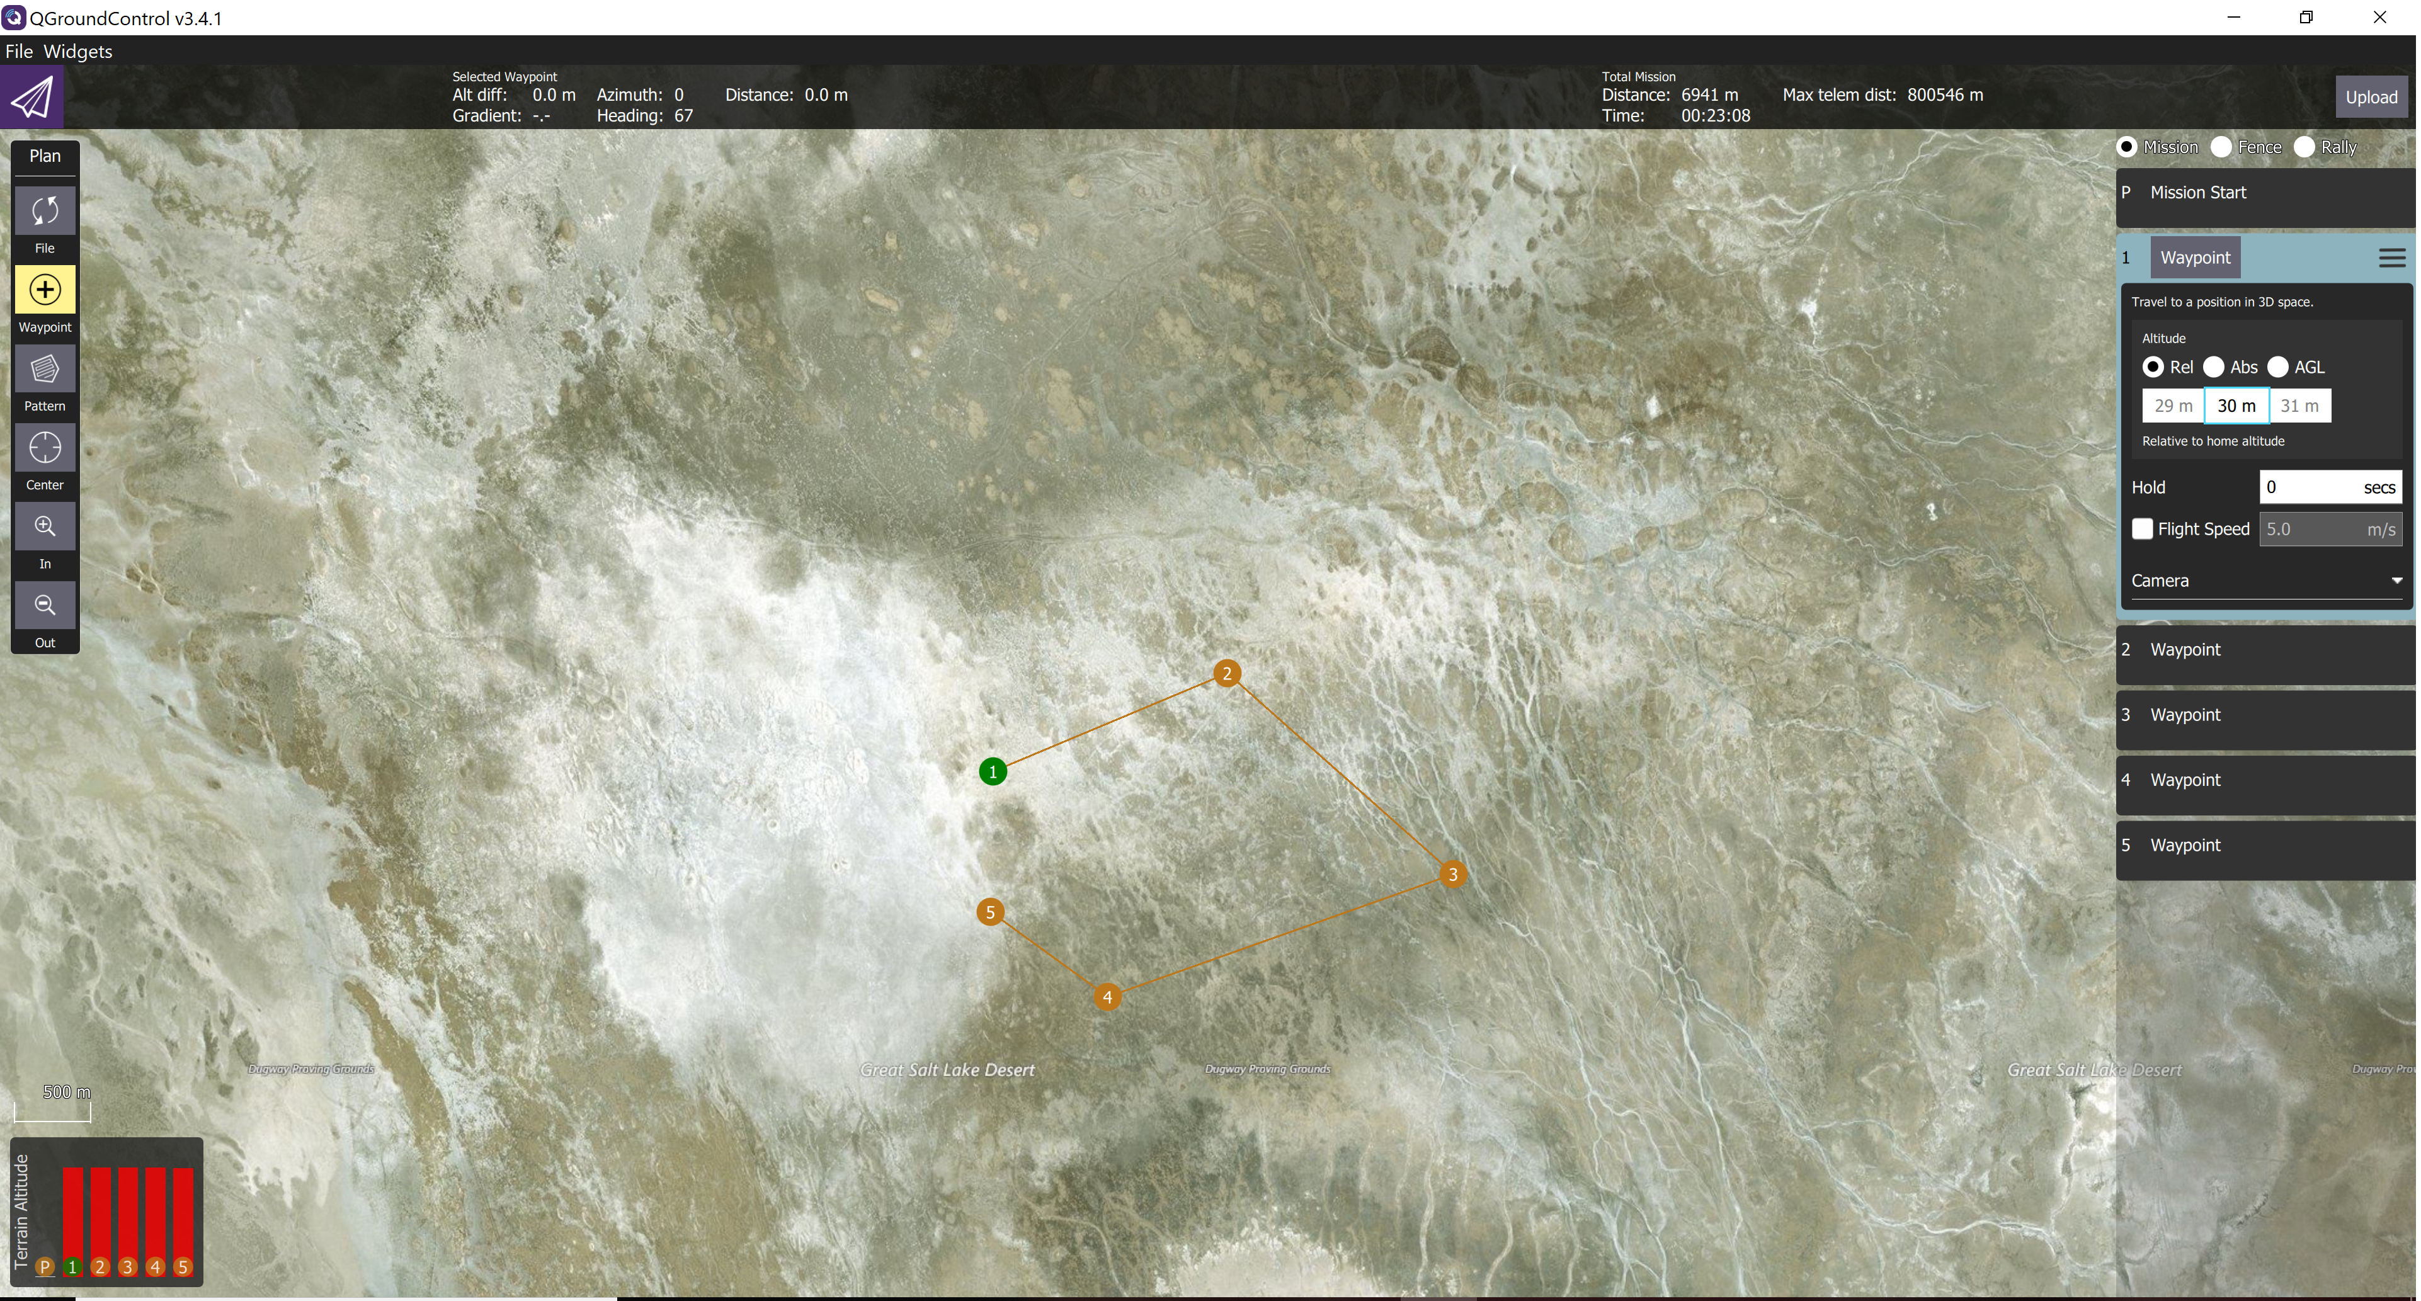Select Abs altitude mode

[2215, 366]
